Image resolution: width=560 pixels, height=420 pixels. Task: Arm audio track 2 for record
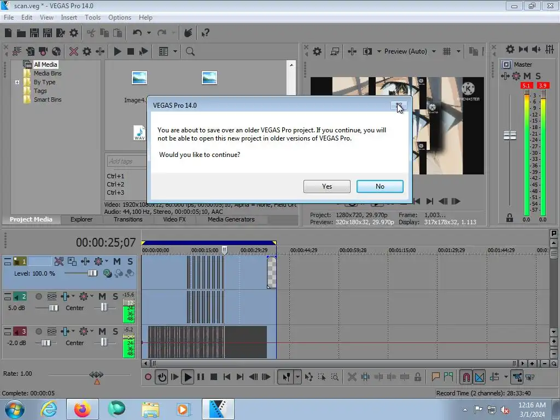(39, 296)
